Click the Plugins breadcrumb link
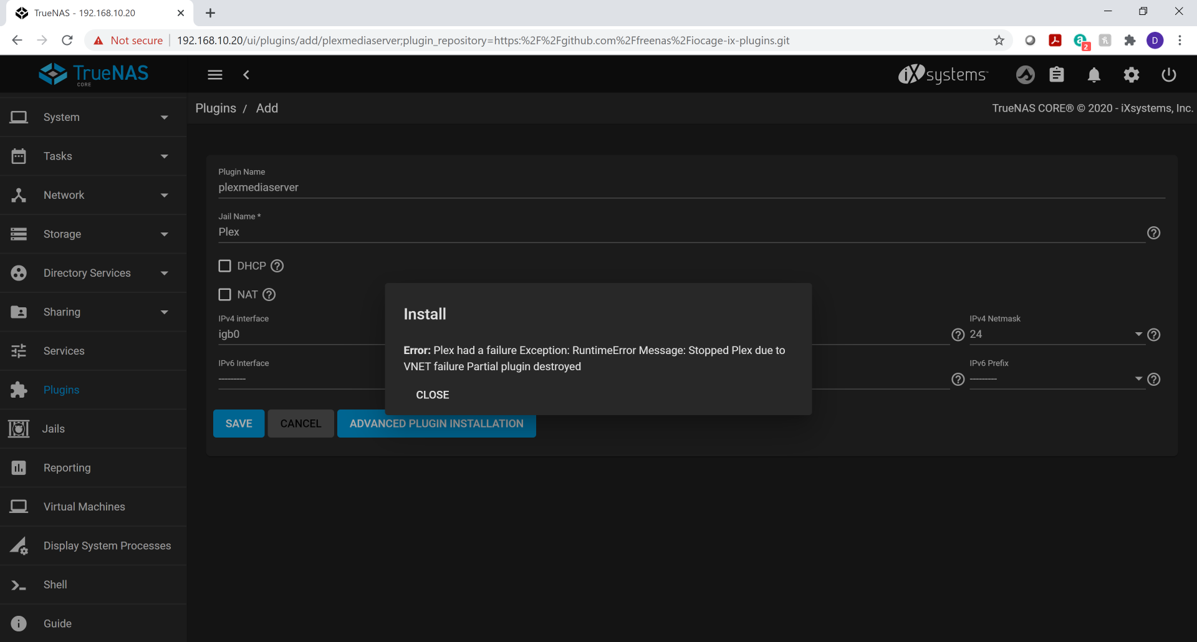The image size is (1197, 642). pos(216,108)
